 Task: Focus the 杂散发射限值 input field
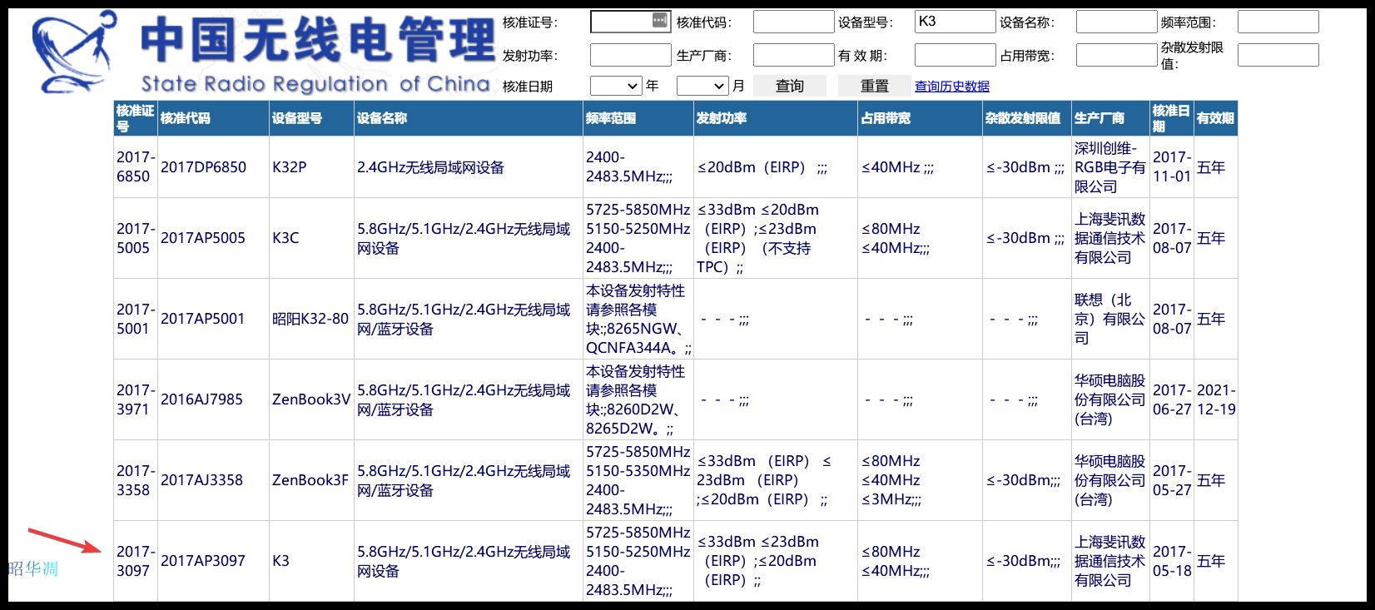pyautogui.click(x=1278, y=55)
